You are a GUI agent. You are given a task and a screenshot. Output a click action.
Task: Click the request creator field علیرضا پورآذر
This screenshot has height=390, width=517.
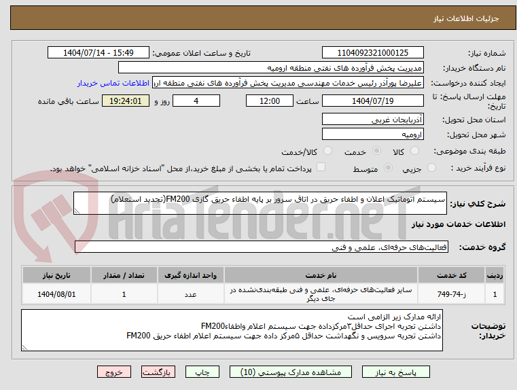point(288,83)
